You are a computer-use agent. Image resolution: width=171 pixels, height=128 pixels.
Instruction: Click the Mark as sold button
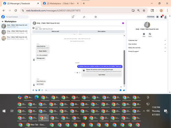[x=55, y=31]
